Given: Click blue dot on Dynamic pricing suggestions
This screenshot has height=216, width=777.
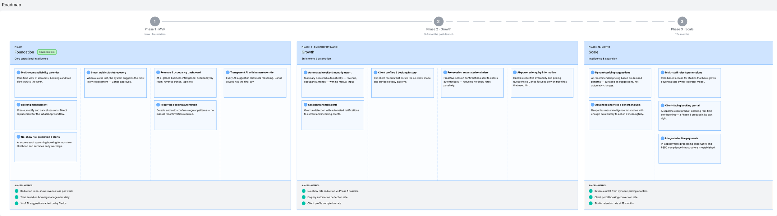Looking at the screenshot, I should (x=593, y=72).
